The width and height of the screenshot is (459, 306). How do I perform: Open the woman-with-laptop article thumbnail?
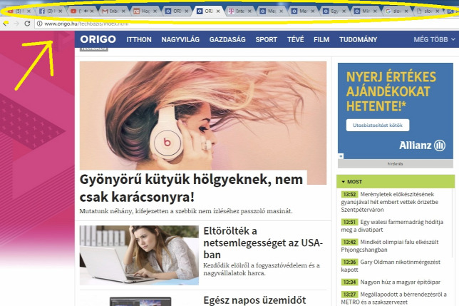[x=139, y=255]
